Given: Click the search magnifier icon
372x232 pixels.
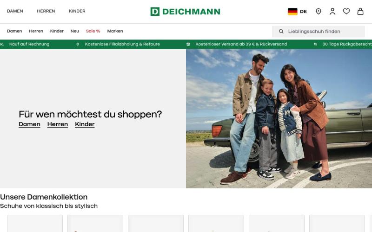Looking at the screenshot, I should pos(281,31).
